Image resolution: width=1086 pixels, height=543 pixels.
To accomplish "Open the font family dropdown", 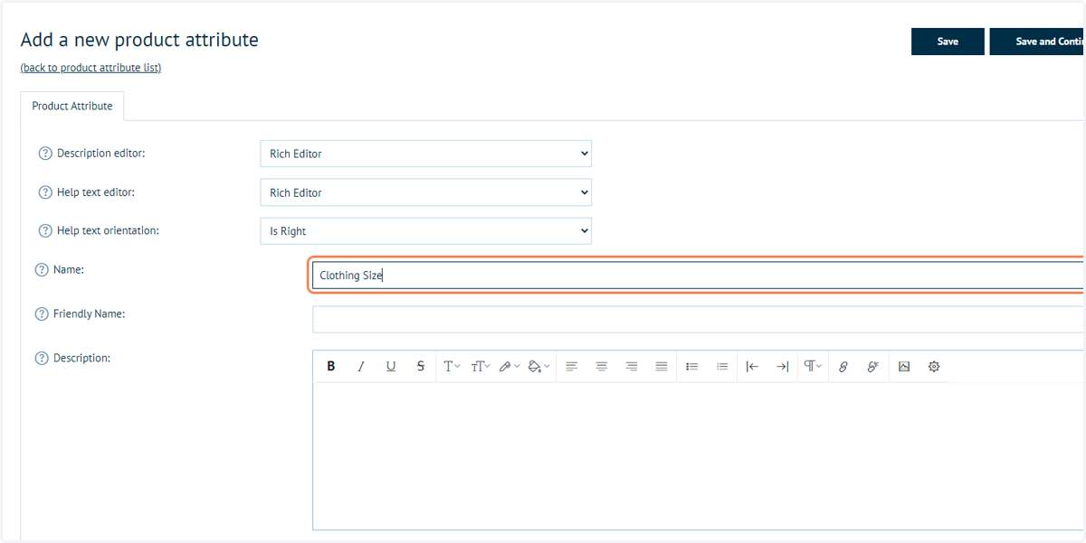I will pos(452,367).
